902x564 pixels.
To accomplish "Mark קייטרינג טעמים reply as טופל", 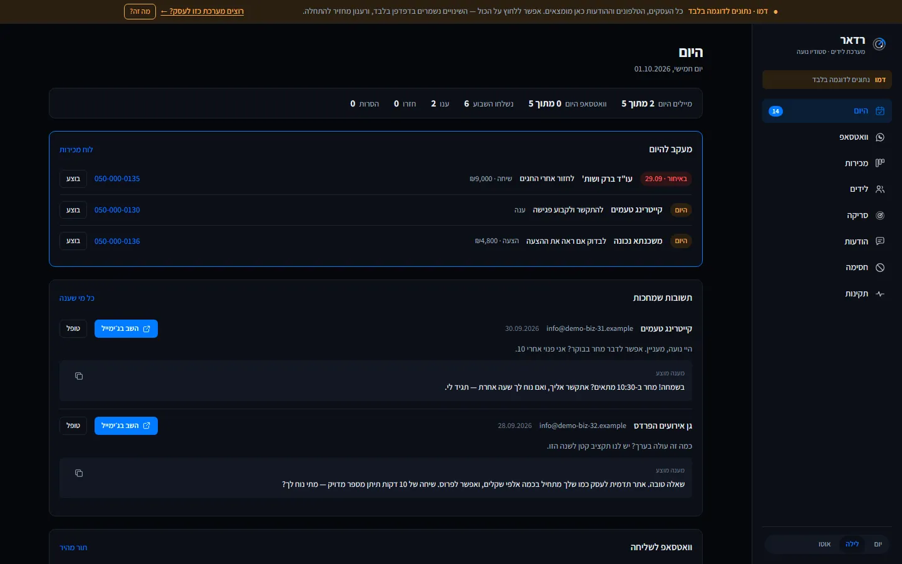I will tap(73, 328).
